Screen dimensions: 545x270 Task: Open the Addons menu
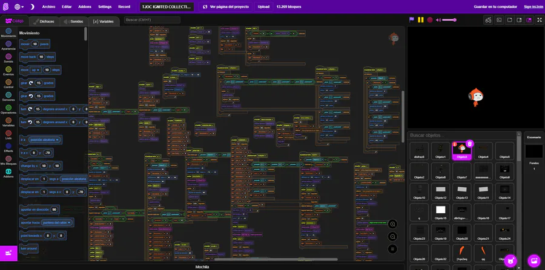85,7
